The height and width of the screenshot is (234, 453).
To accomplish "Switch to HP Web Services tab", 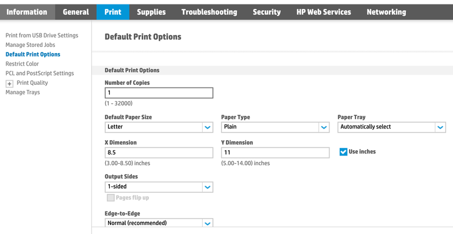I will (324, 12).
